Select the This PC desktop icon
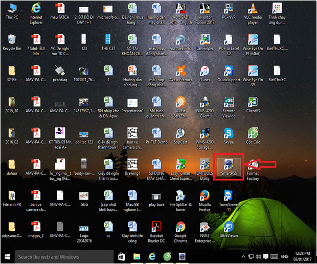This screenshot has height=264, width=317. pos(12,8)
